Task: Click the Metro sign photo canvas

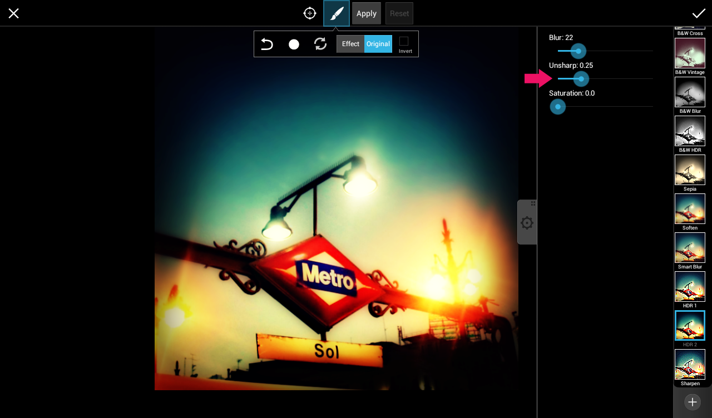Action: (x=337, y=208)
